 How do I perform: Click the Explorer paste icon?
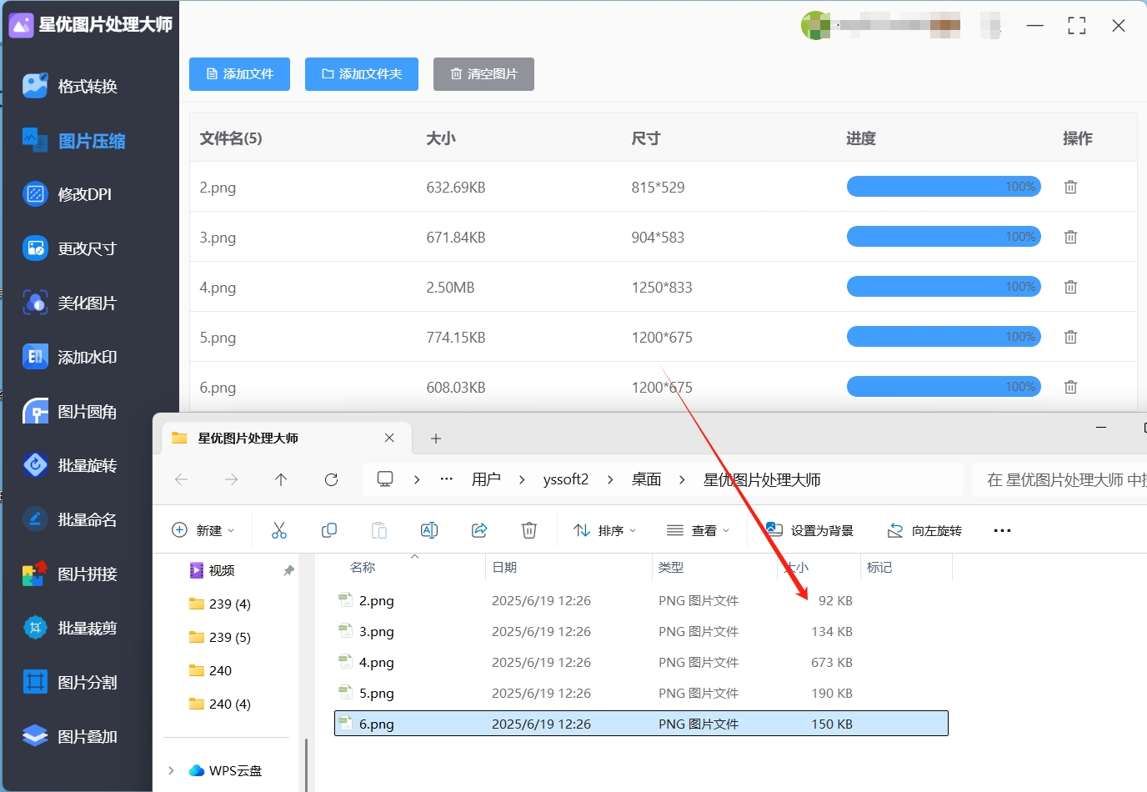click(379, 530)
